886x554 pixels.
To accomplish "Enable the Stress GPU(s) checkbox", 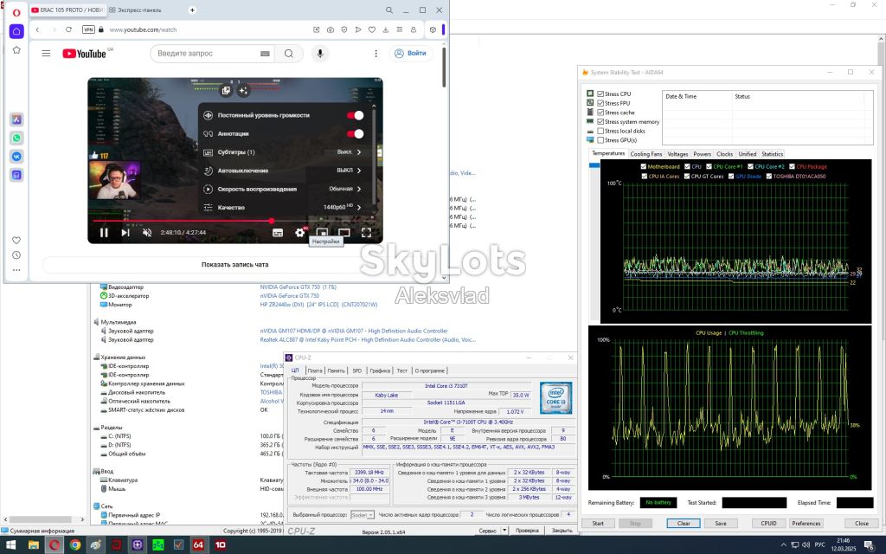I will (600, 139).
